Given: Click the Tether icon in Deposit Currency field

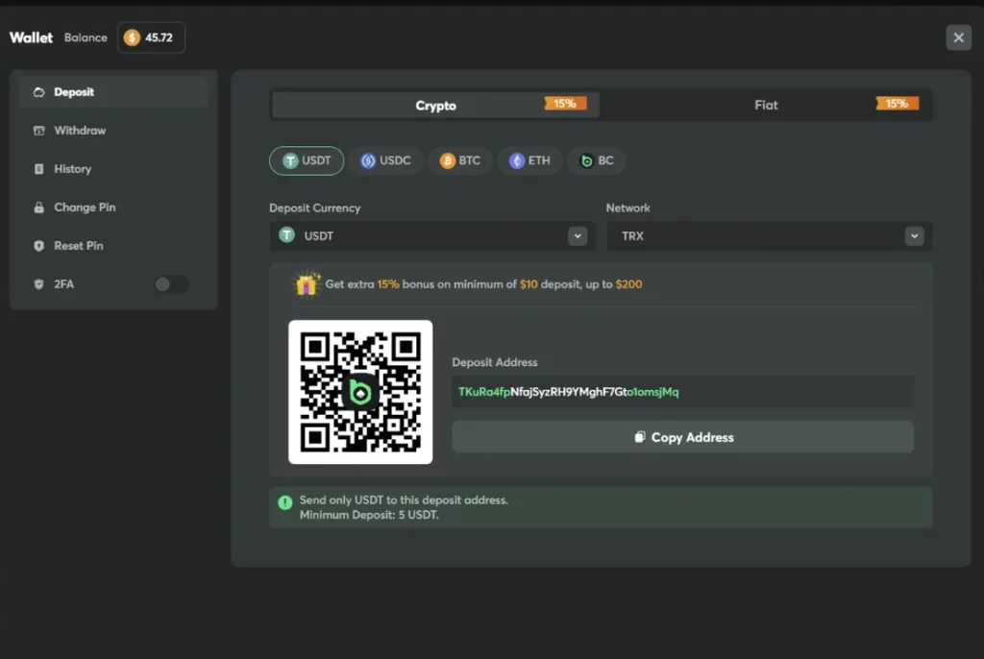Looking at the screenshot, I should point(286,235).
